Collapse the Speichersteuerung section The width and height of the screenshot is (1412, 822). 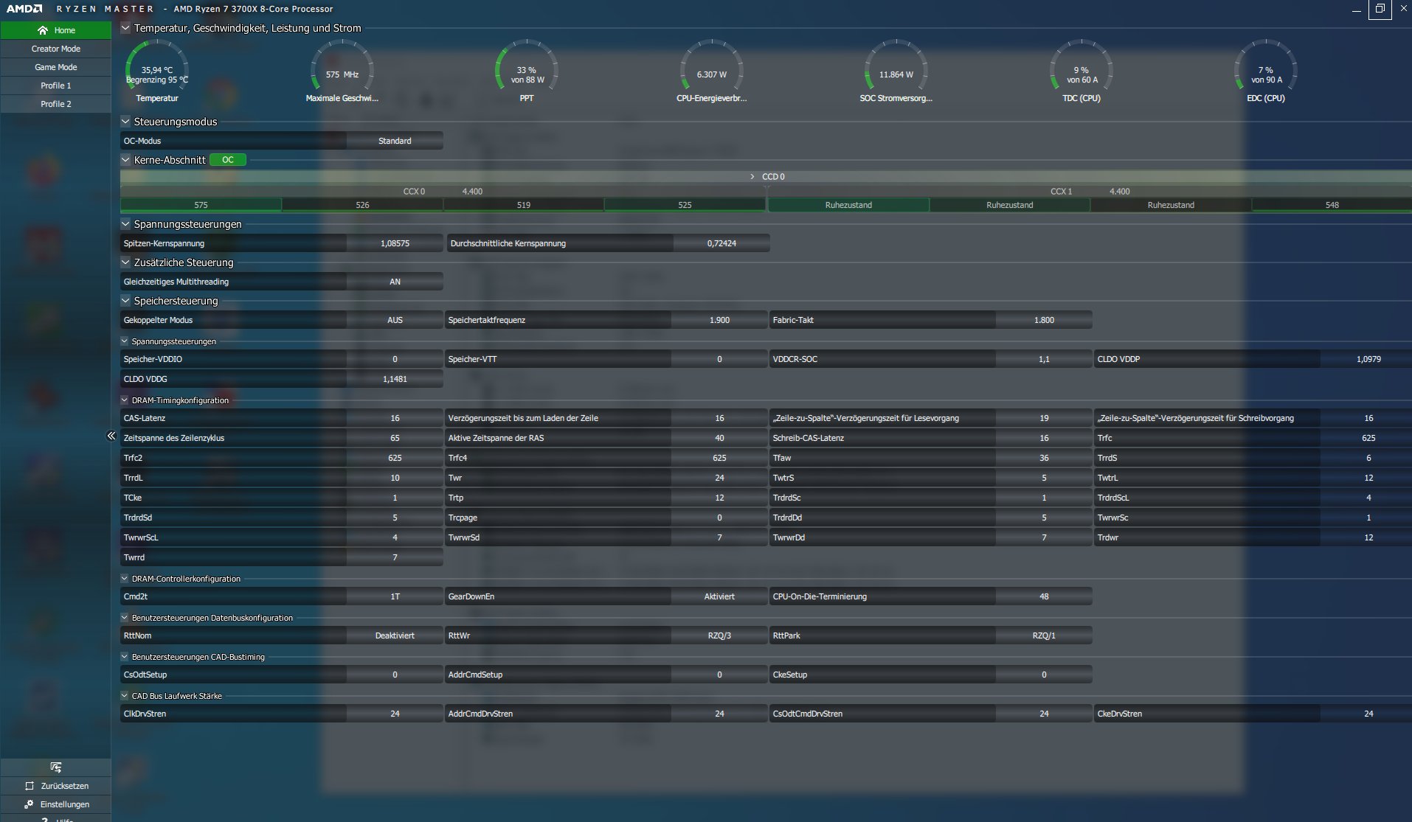(125, 301)
